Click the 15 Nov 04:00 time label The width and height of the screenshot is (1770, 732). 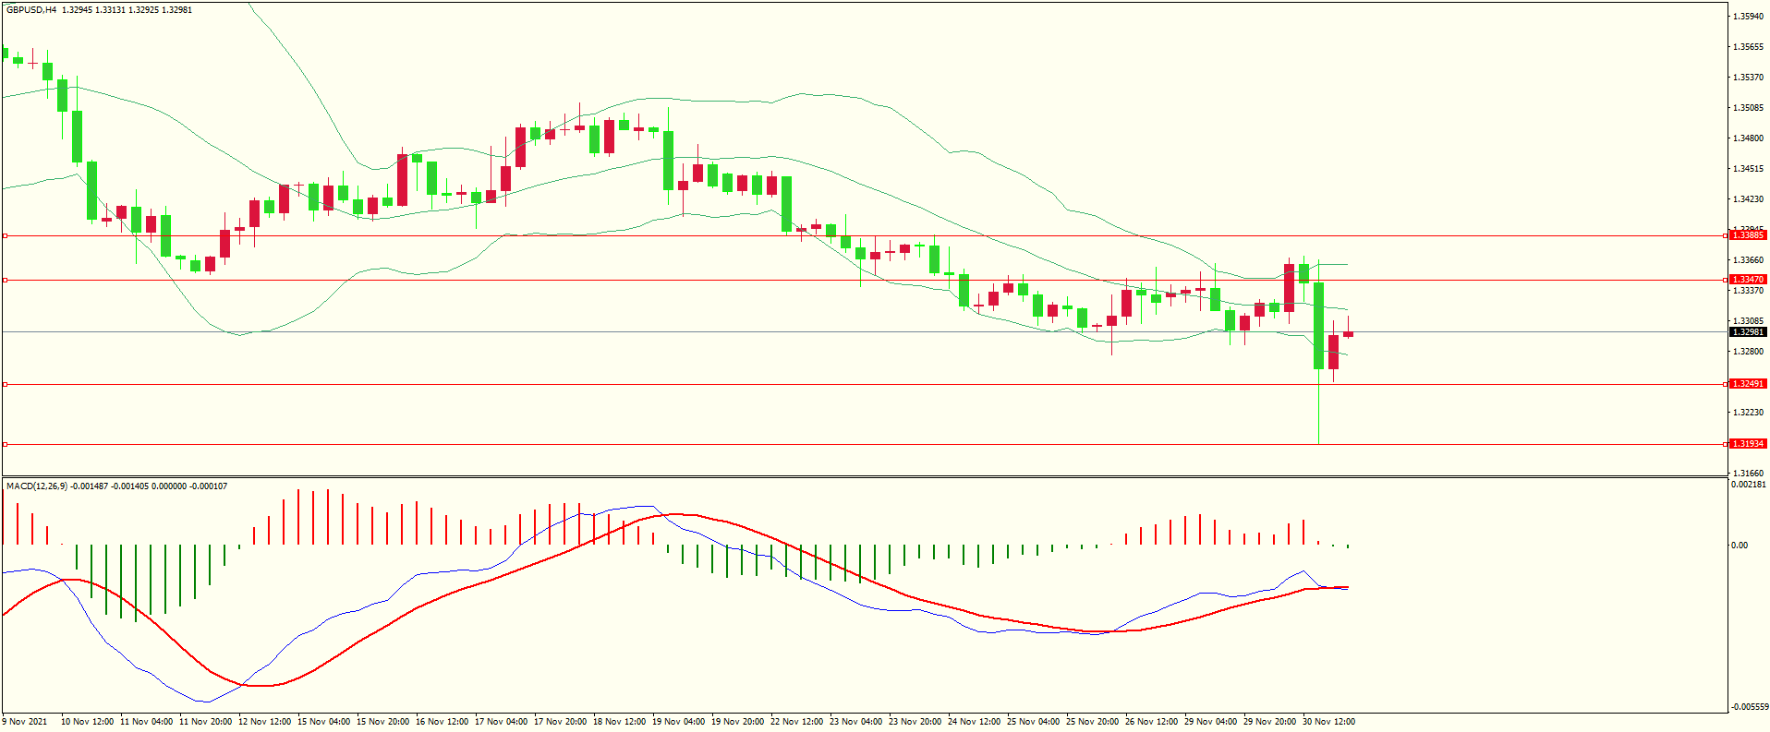323,722
